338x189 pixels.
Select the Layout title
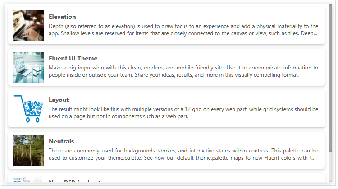(x=59, y=100)
